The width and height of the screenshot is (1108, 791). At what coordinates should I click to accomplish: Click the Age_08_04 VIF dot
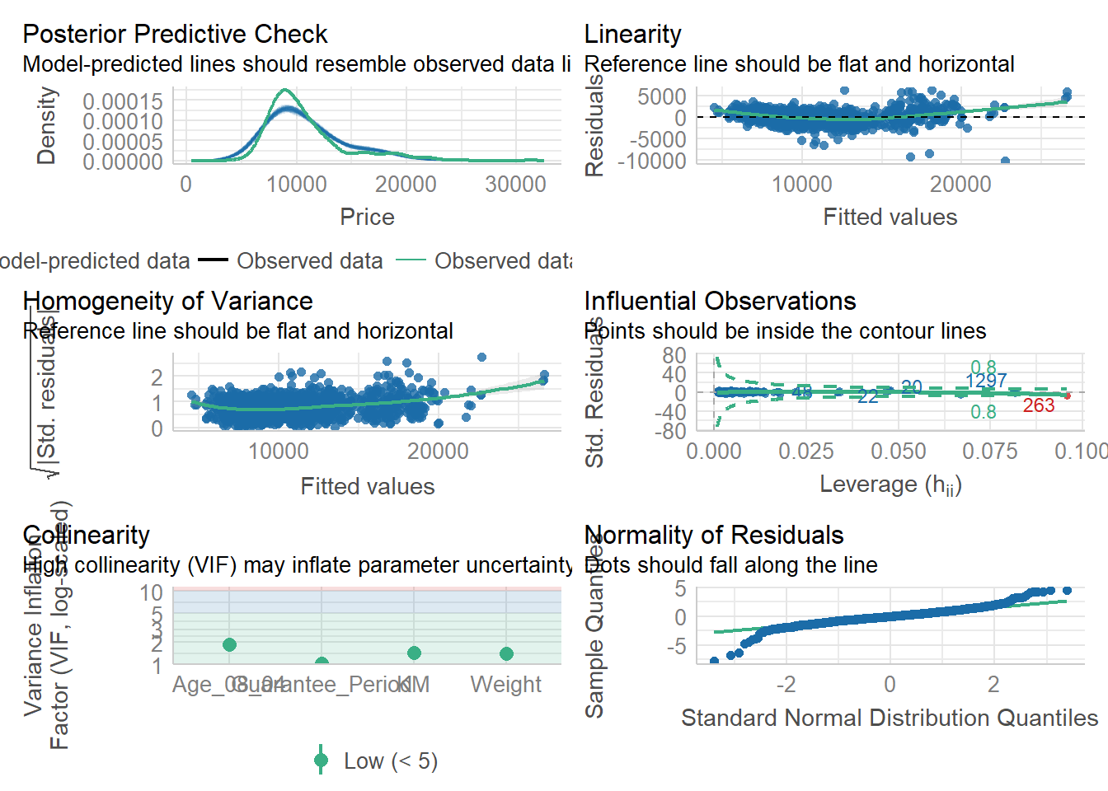click(x=229, y=644)
